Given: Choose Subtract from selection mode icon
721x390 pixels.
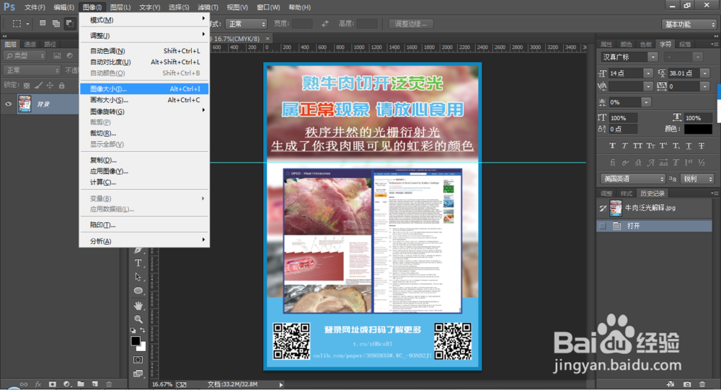Looking at the screenshot, I should [69, 24].
